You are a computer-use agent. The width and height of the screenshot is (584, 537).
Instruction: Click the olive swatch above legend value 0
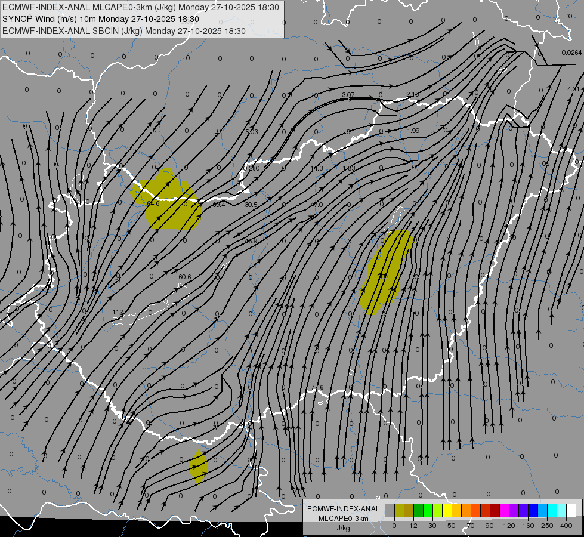pos(399,510)
